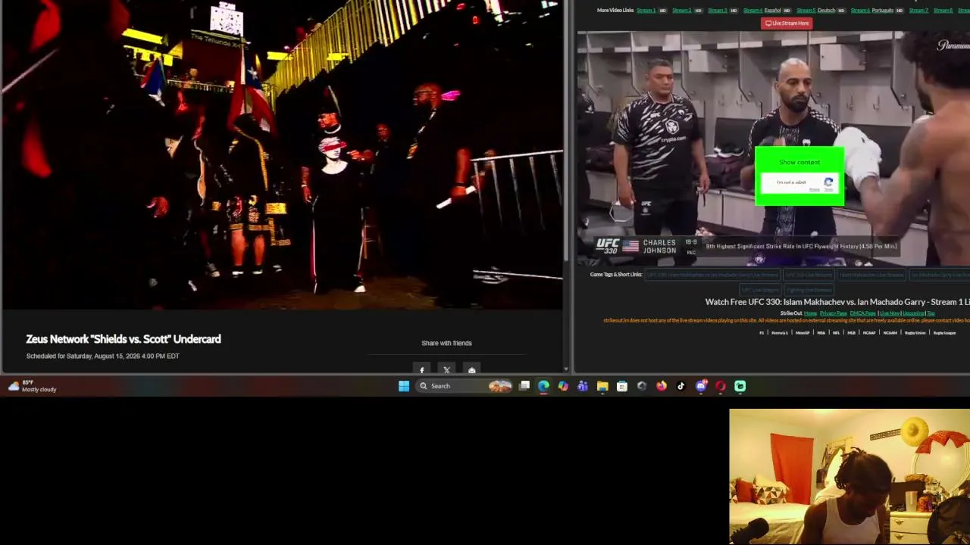The height and width of the screenshot is (545, 970).
Task: Open Firefox from the taskbar
Action: [662, 386]
